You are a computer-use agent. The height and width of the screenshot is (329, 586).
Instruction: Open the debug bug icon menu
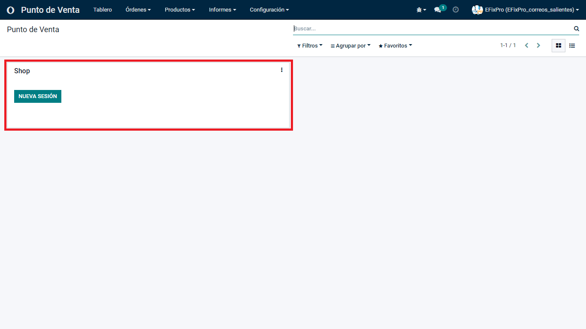pyautogui.click(x=421, y=9)
